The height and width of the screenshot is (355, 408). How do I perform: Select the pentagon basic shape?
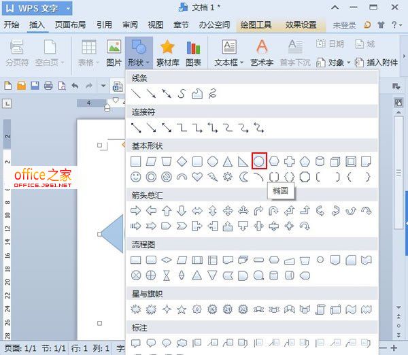[305, 162]
